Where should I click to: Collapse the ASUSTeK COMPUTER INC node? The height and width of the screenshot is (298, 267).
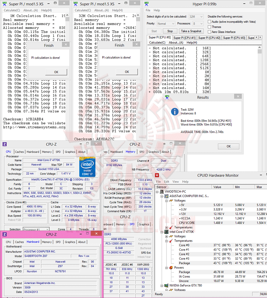coord(162,196)
